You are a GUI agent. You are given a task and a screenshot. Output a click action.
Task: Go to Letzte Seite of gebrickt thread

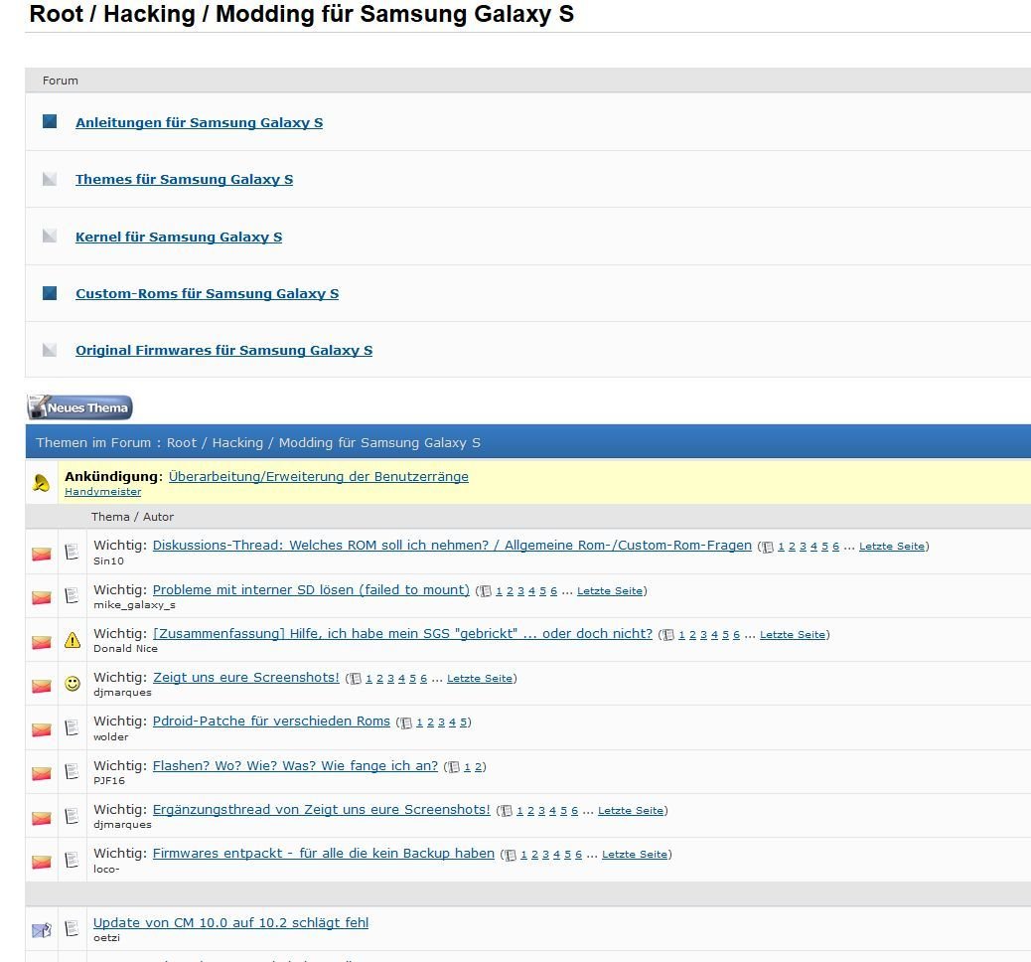pos(793,635)
